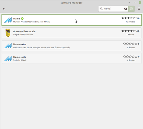Viewport: 143px width, 129px height.
Task: Go back with the left arrow button
Action: (x=4, y=9)
